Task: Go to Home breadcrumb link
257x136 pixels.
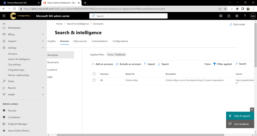Action: coord(59,24)
